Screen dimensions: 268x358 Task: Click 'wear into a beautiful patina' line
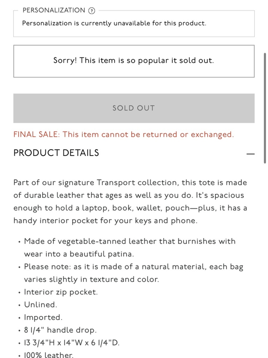(x=79, y=254)
